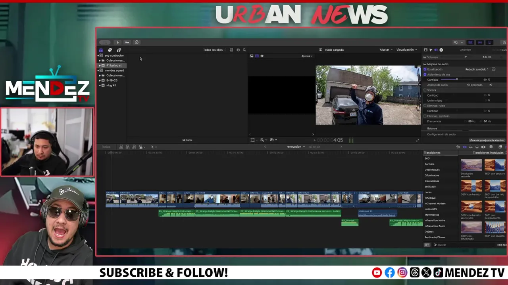Select the Disolución cruzada transition thumbnail
Screen dimensions: 508x285
tap(471, 165)
